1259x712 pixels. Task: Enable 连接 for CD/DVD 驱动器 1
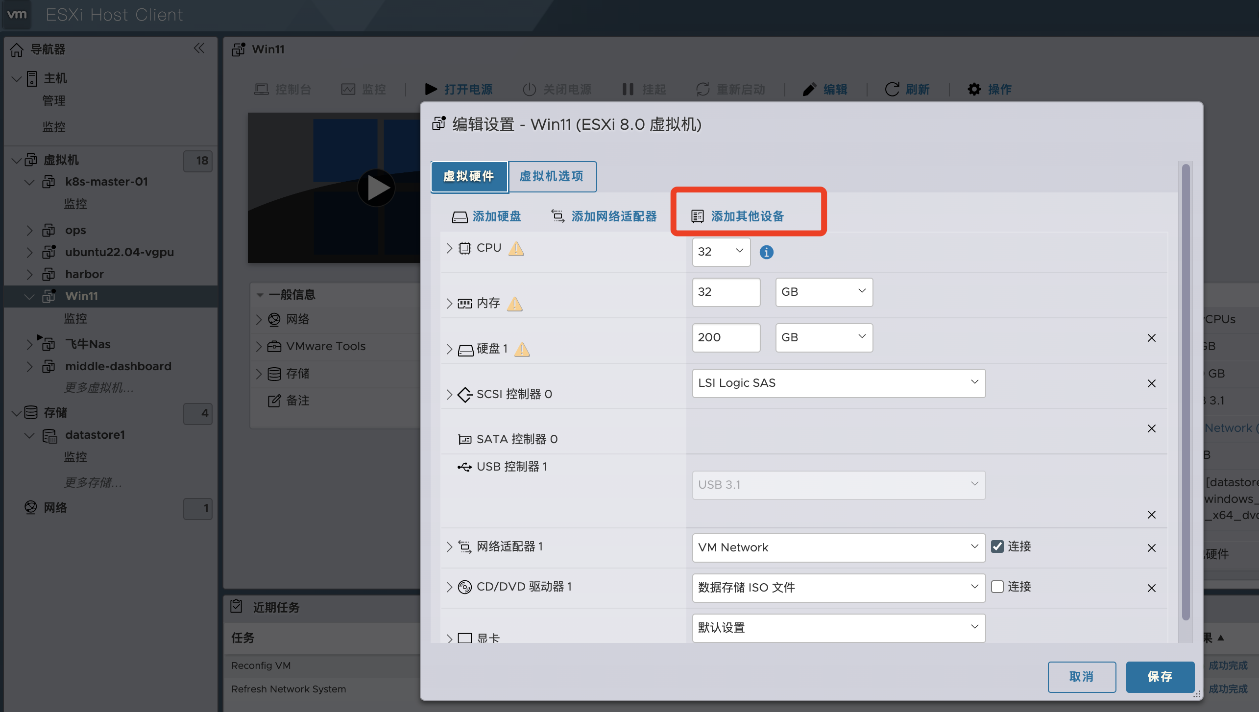pyautogui.click(x=997, y=586)
